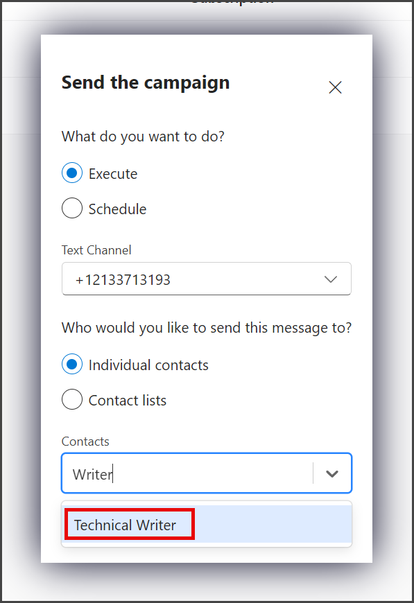Screen dimensions: 414x603
Task: Click the Contact lists label text
Action: (128, 401)
